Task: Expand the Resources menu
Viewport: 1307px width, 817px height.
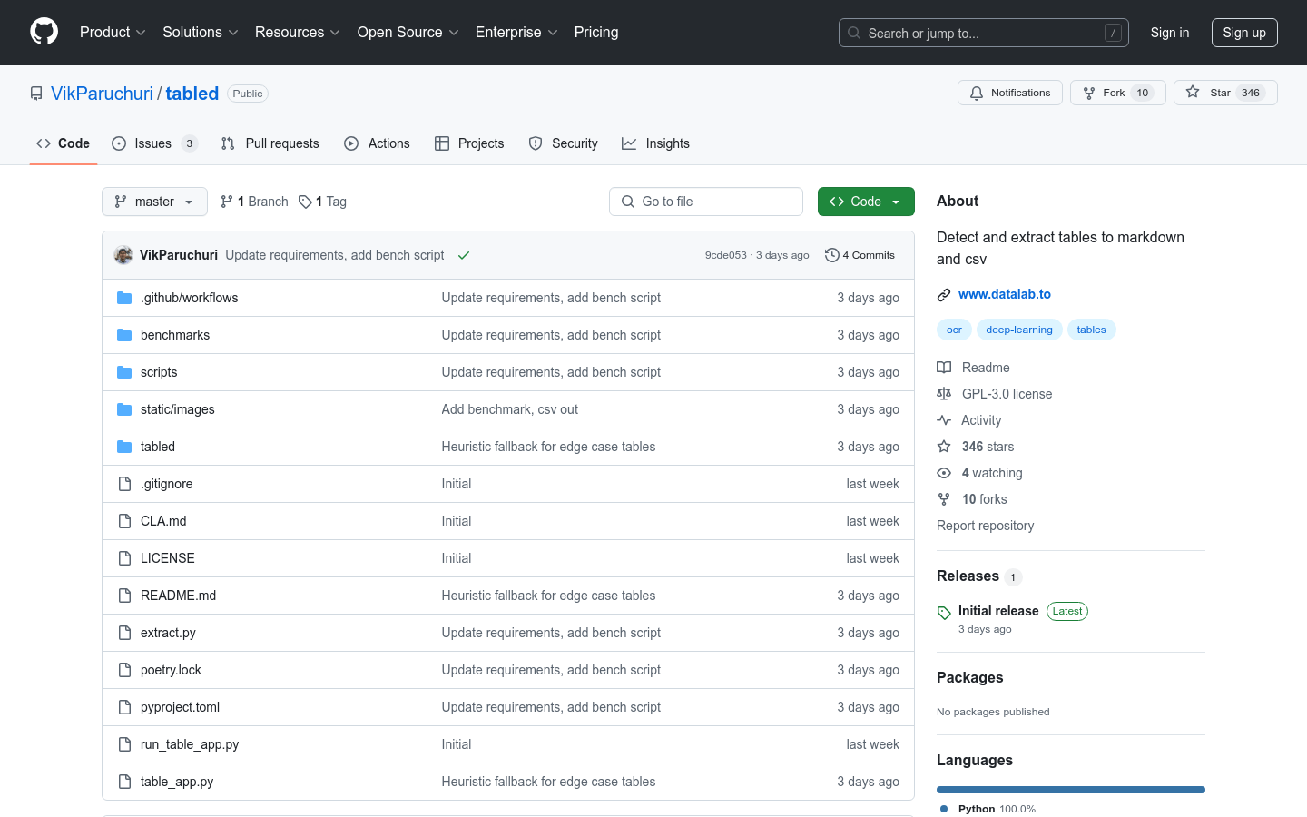Action: point(298,33)
